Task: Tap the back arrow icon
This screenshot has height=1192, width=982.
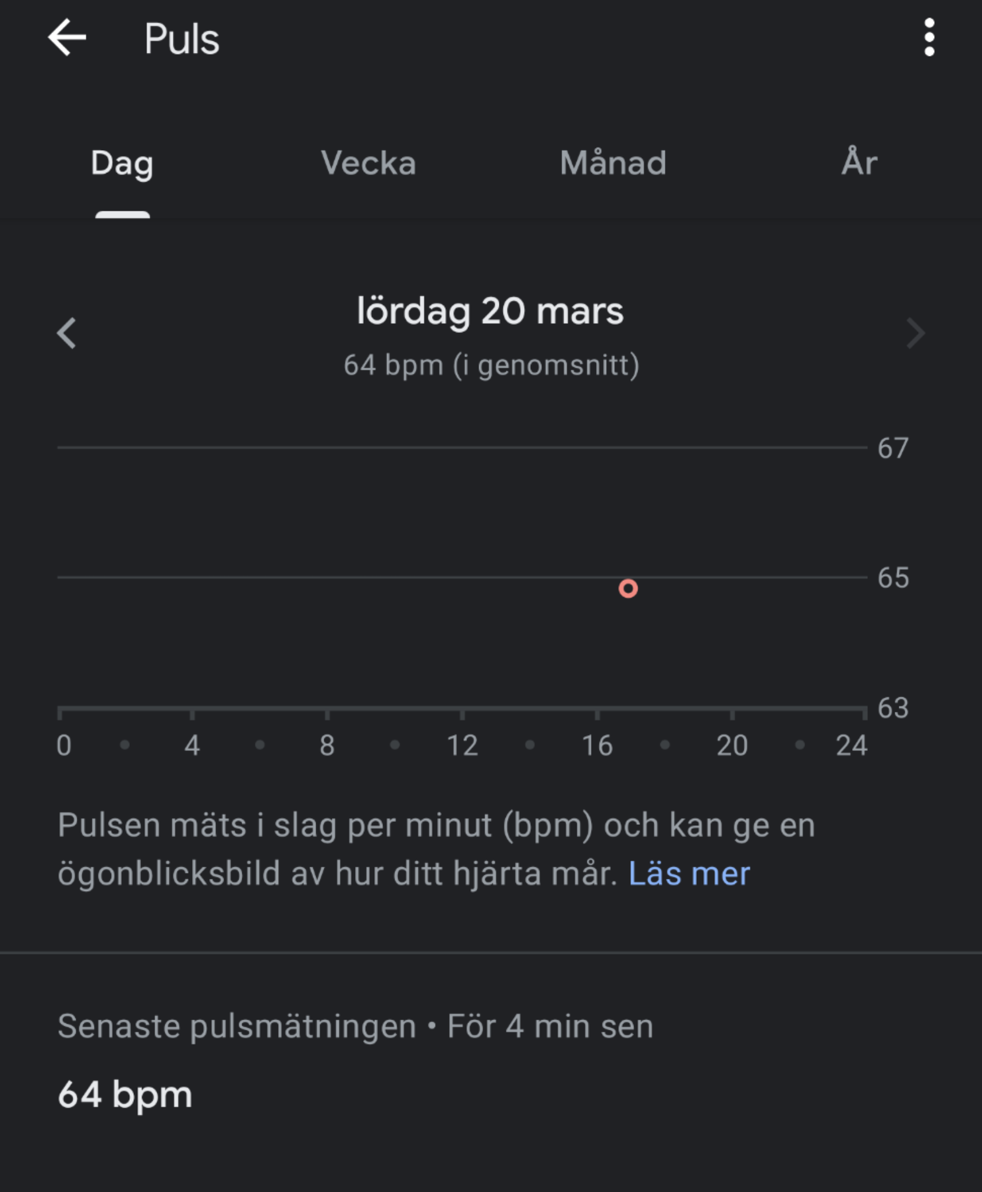Action: 67,38
